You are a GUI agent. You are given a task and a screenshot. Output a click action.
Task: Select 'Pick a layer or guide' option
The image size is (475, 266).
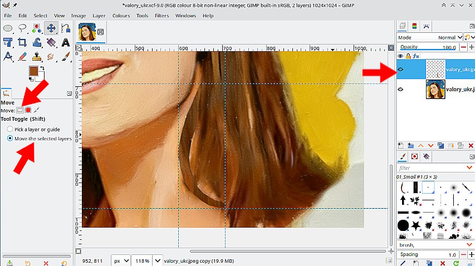click(x=10, y=129)
